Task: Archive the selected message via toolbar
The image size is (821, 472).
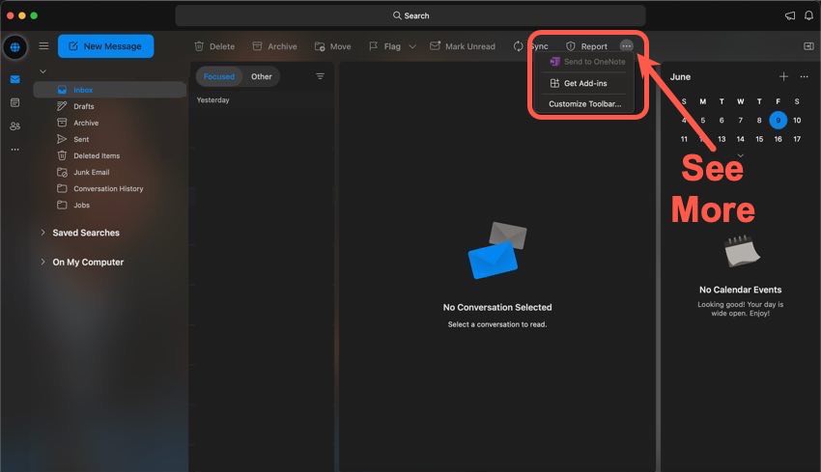Action: tap(275, 46)
